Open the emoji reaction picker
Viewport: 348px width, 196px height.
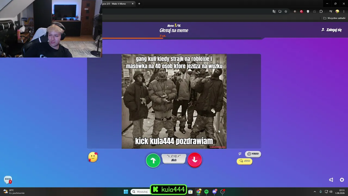[x=93, y=157]
